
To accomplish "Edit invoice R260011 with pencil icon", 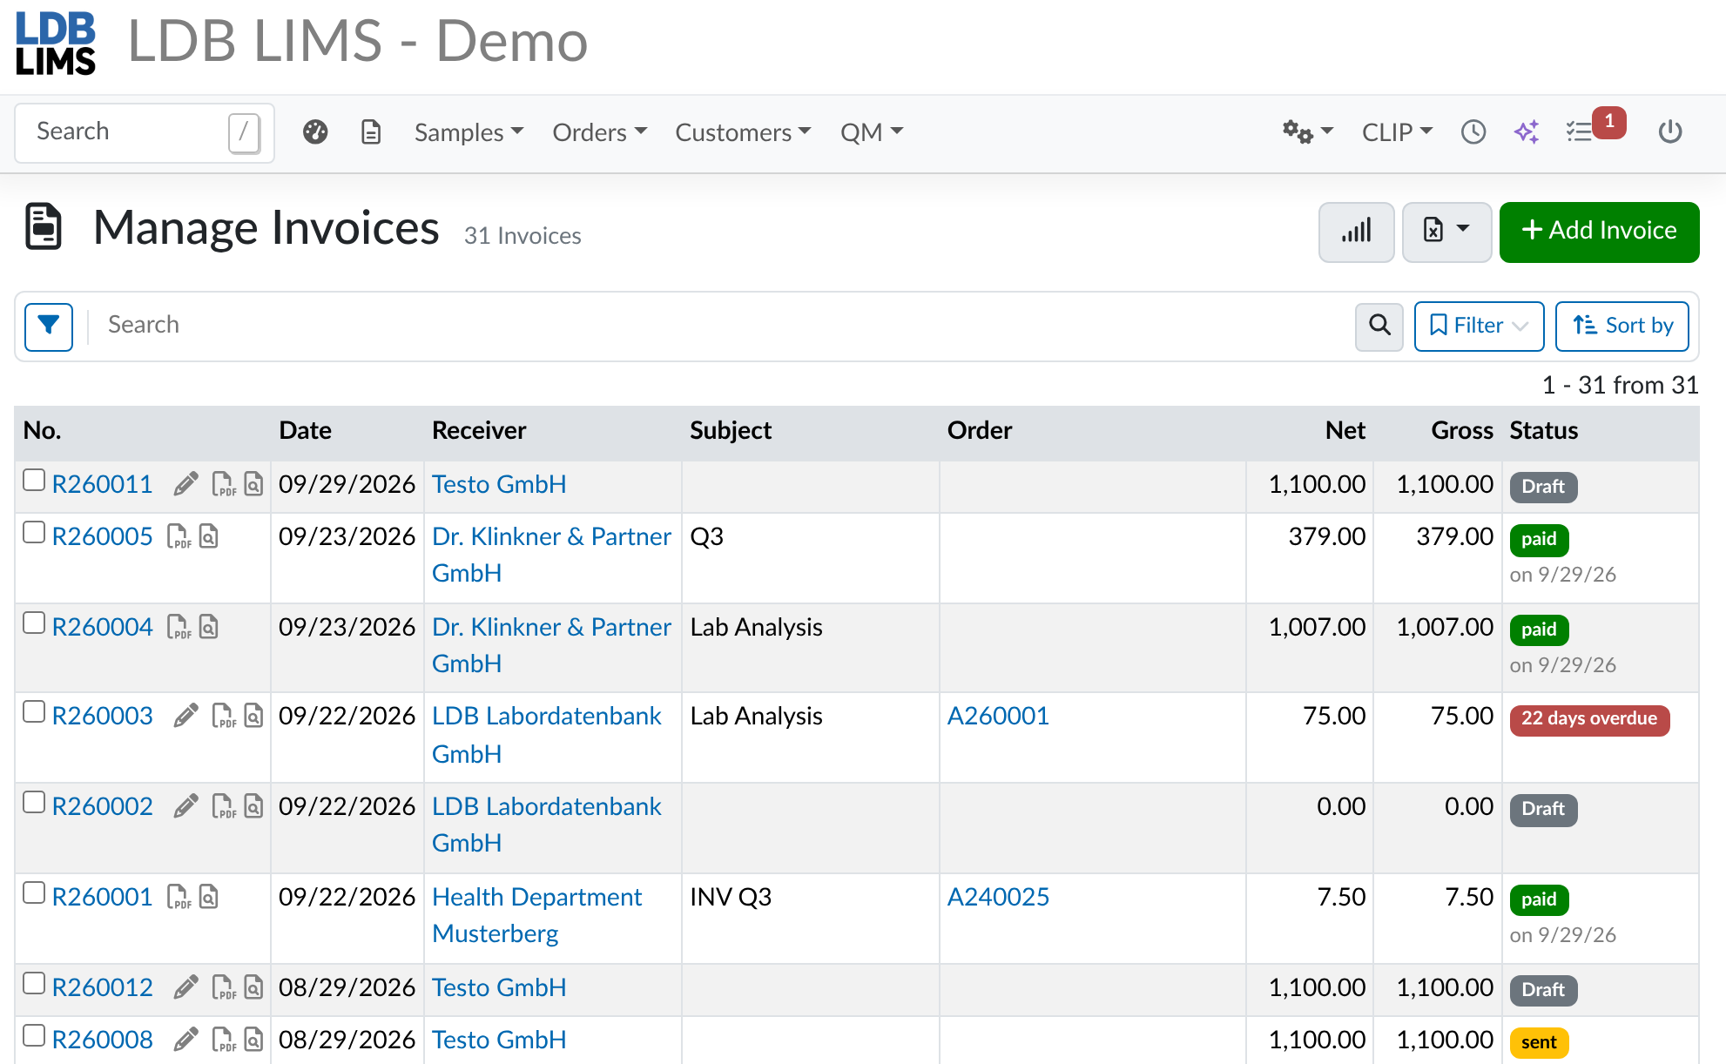I will [x=185, y=484].
